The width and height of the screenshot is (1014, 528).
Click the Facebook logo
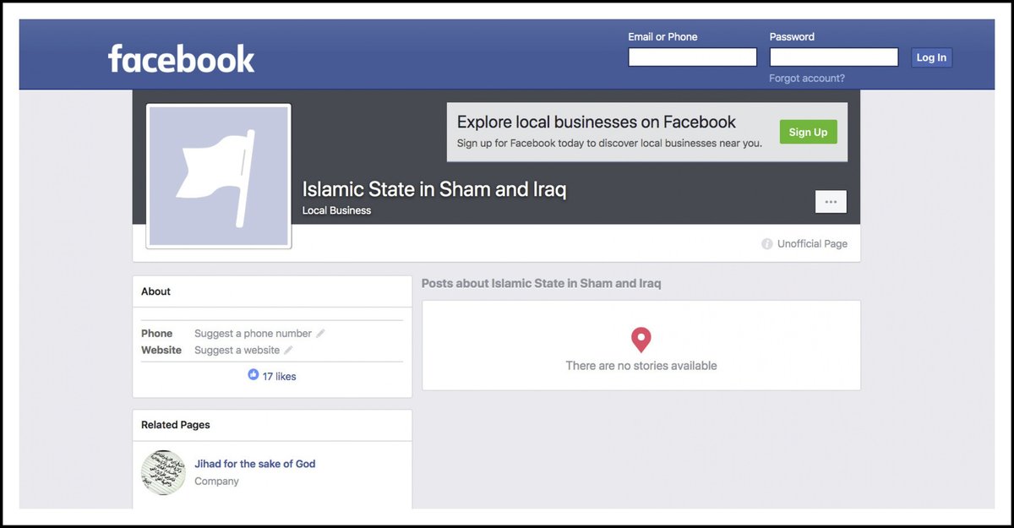(x=181, y=59)
